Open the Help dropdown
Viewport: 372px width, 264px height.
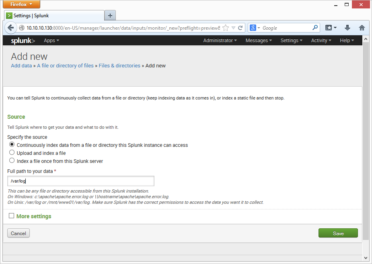pyautogui.click(x=347, y=41)
